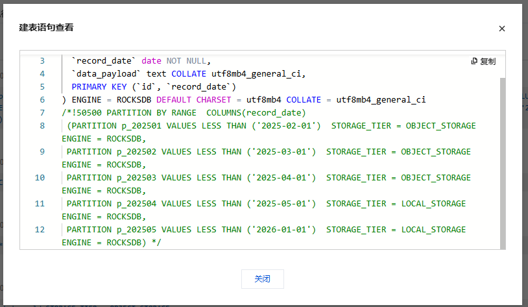Click the PRIMARY KEY keyword
The width and height of the screenshot is (528, 307).
click(99, 87)
